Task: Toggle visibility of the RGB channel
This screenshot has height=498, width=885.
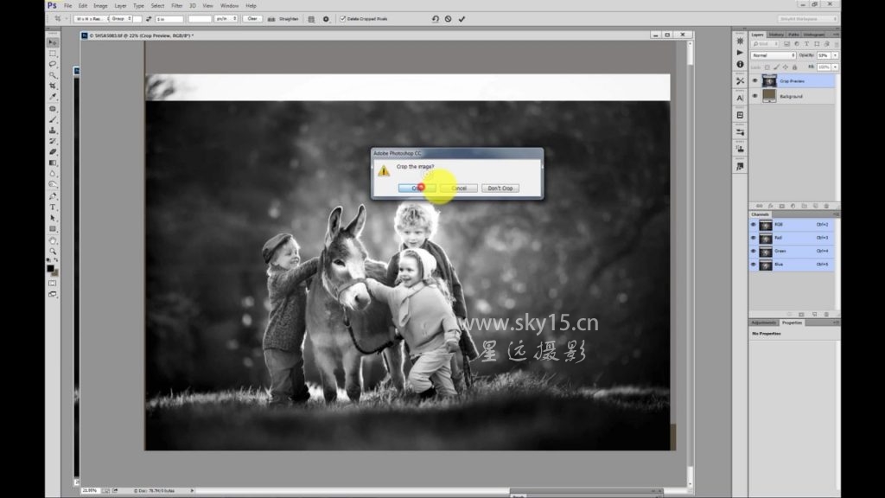Action: pos(754,225)
